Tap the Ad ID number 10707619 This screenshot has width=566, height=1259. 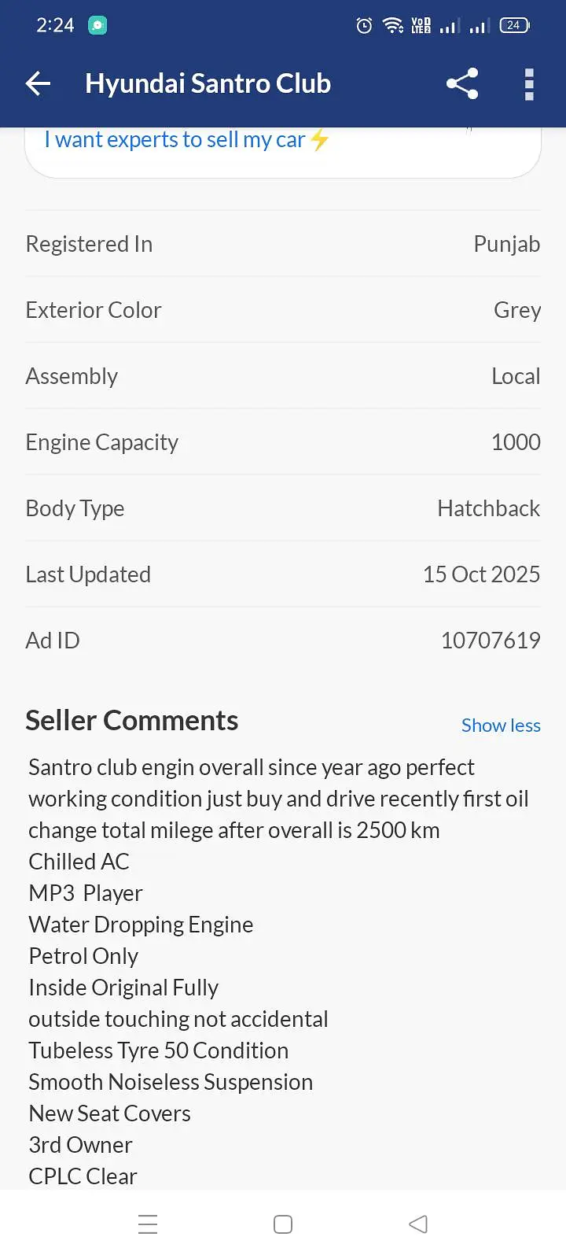[490, 641]
